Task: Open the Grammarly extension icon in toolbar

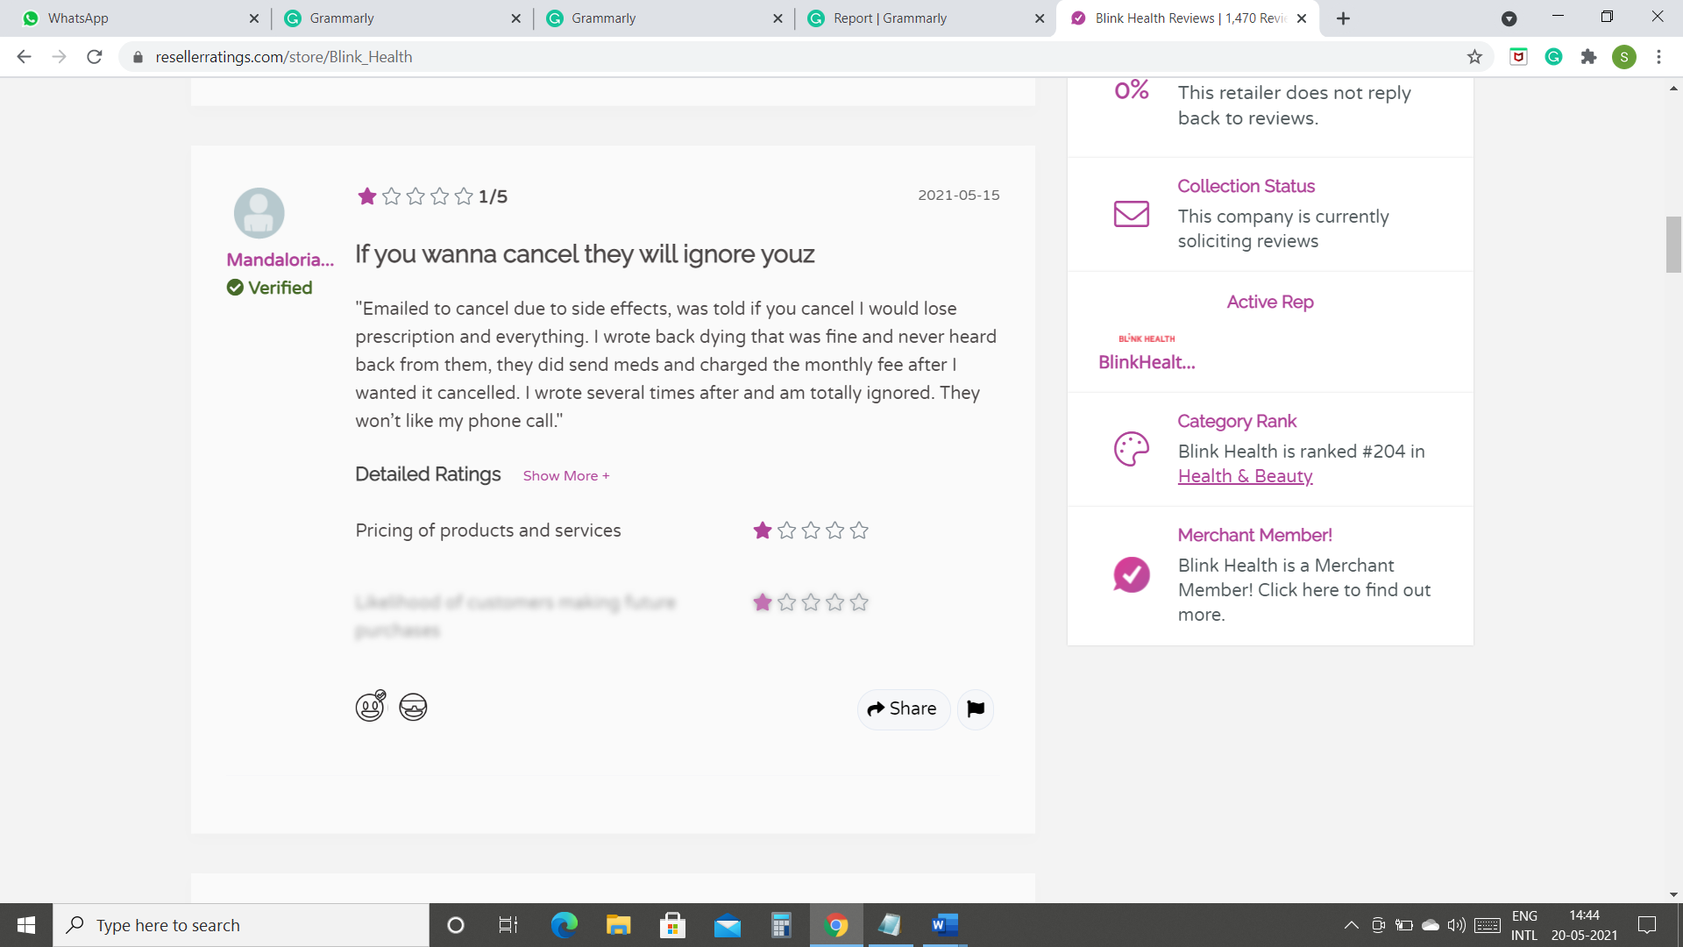Action: 1553,57
